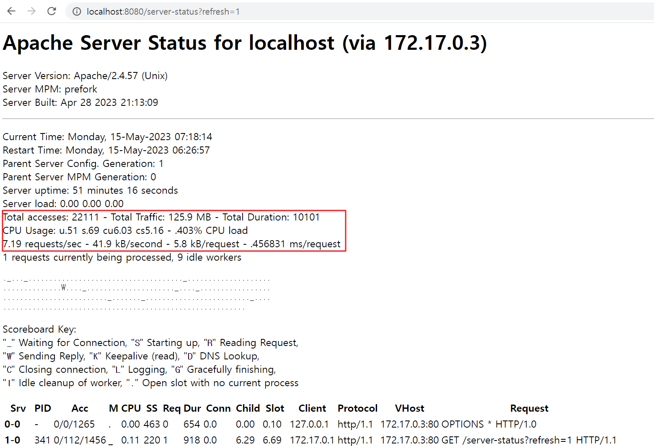This screenshot has height=446, width=654.
Task: Click the PID column header
Action: tap(43, 408)
